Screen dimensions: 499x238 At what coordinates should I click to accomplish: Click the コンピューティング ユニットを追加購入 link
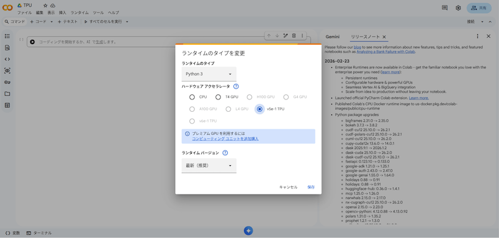click(225, 139)
